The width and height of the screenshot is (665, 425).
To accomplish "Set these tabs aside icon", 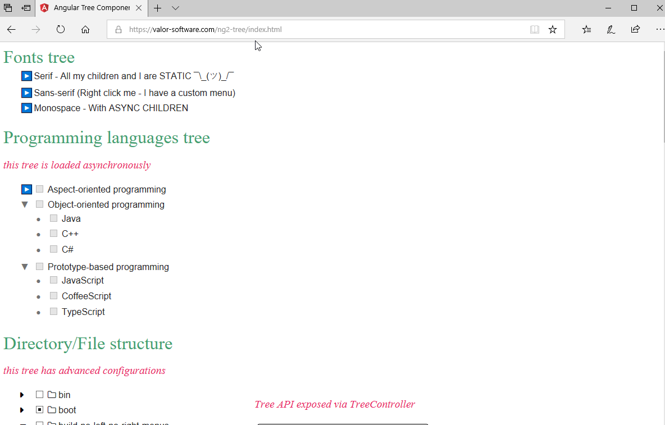I will (26, 8).
